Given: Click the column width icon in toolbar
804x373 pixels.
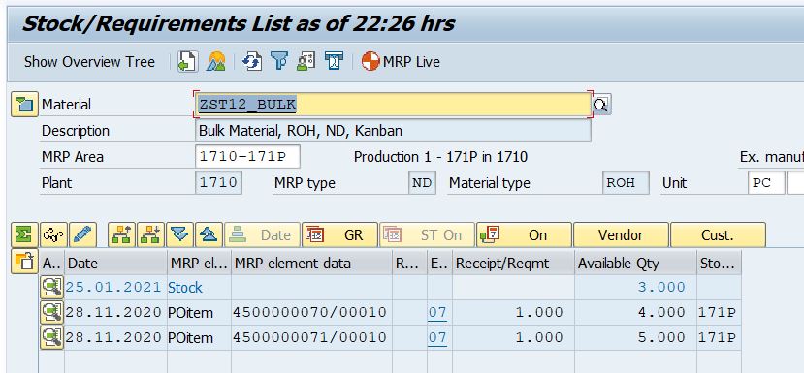Looking at the screenshot, I should (x=334, y=61).
